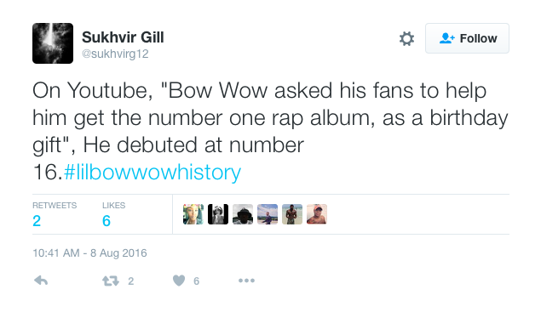This screenshot has height=312, width=541.
Task: Open the @sukhvirg12 handle link
Action: pos(115,54)
